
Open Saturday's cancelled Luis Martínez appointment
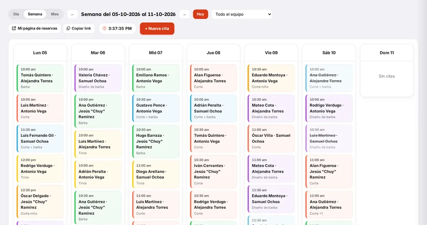[329, 138]
